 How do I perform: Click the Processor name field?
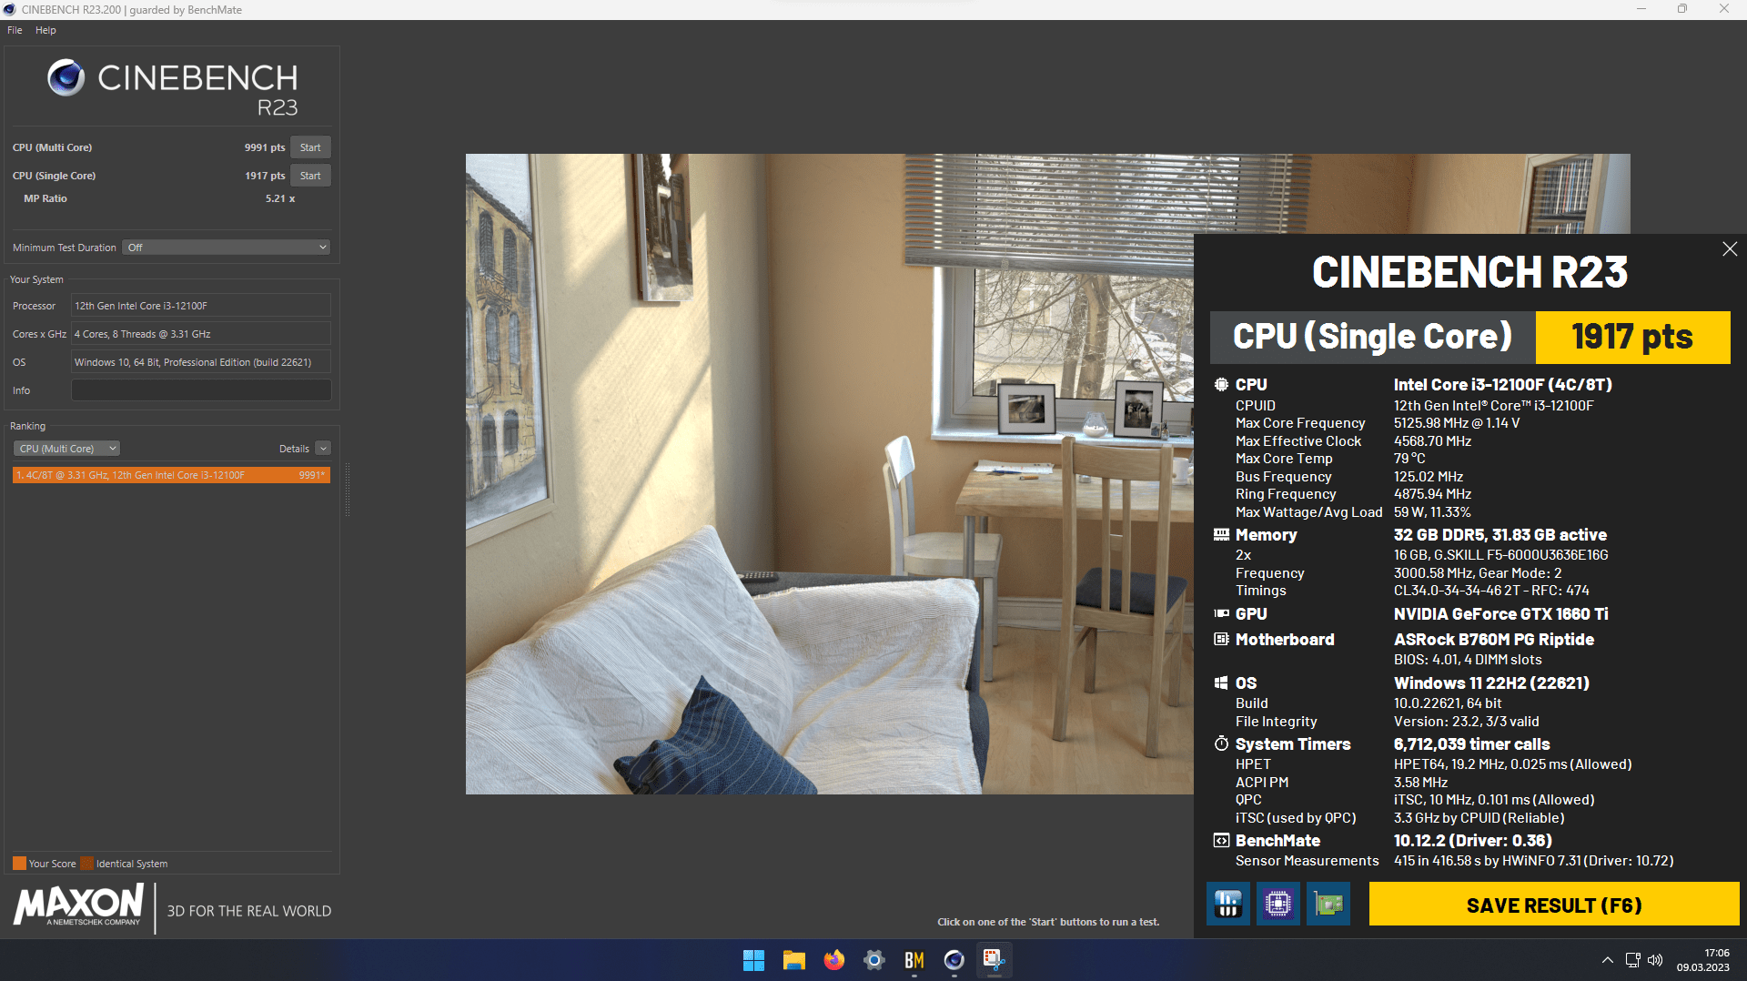pyautogui.click(x=201, y=306)
